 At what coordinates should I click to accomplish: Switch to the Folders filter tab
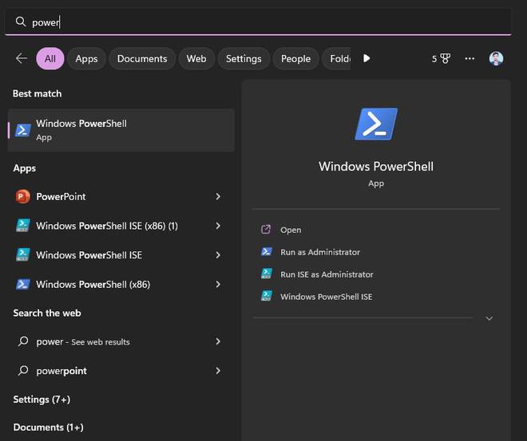[337, 59]
